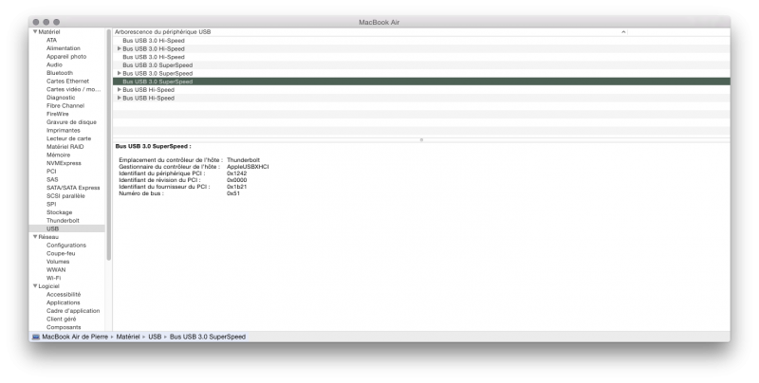Open Lecteur de carte in the sidebar
Viewport: 759px width, 383px height.
point(68,138)
